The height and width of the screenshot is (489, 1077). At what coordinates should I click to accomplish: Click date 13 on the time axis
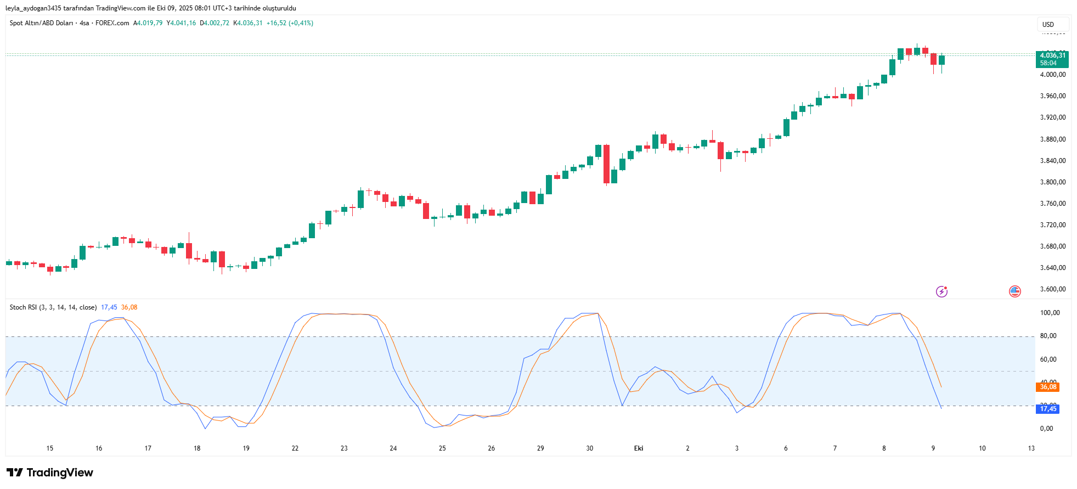tap(1031, 448)
